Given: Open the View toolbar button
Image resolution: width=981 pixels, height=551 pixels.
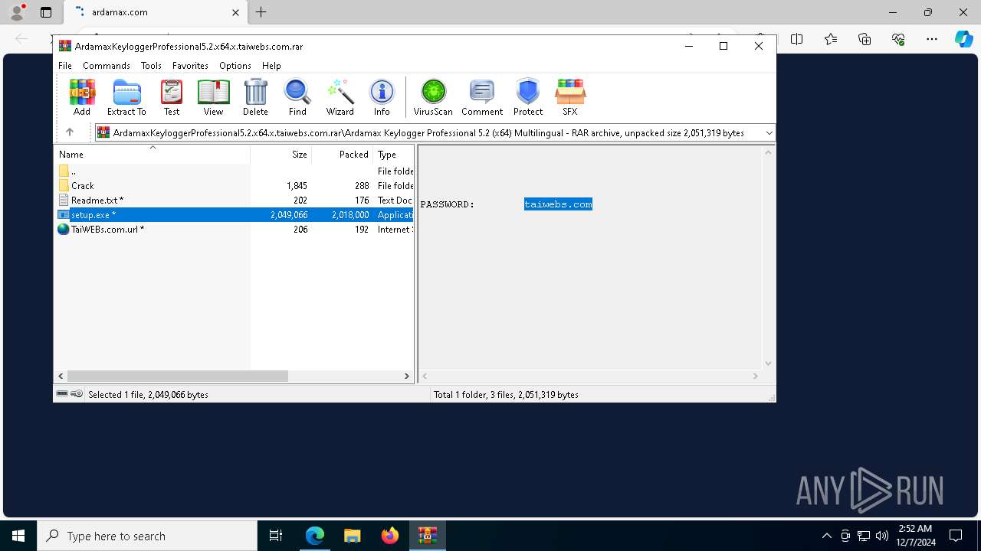Looking at the screenshot, I should coord(213,97).
